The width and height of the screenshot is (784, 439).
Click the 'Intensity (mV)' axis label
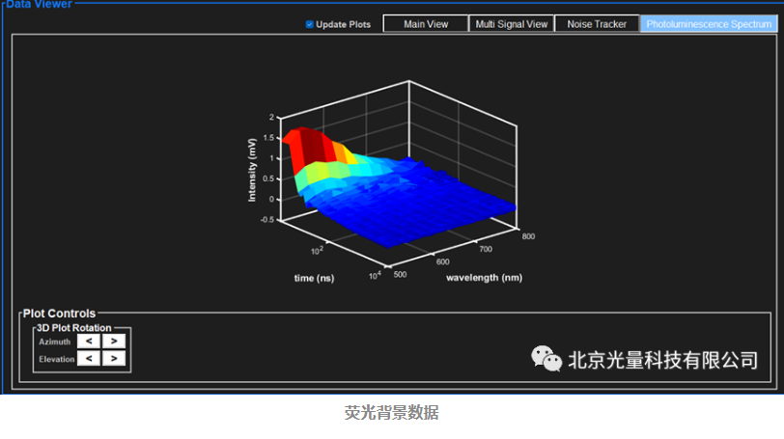pyautogui.click(x=252, y=170)
